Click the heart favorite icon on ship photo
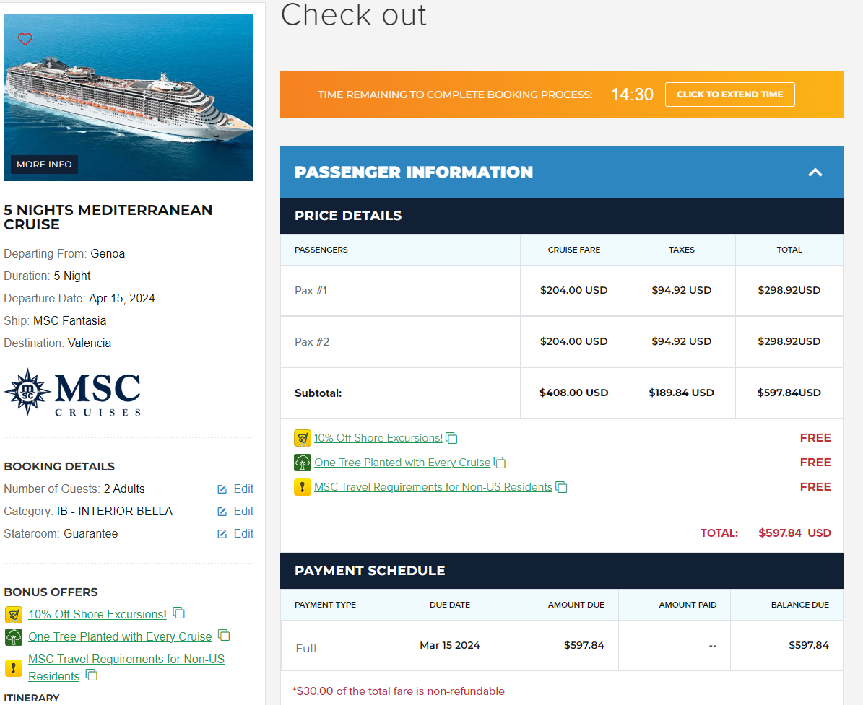 click(x=25, y=39)
